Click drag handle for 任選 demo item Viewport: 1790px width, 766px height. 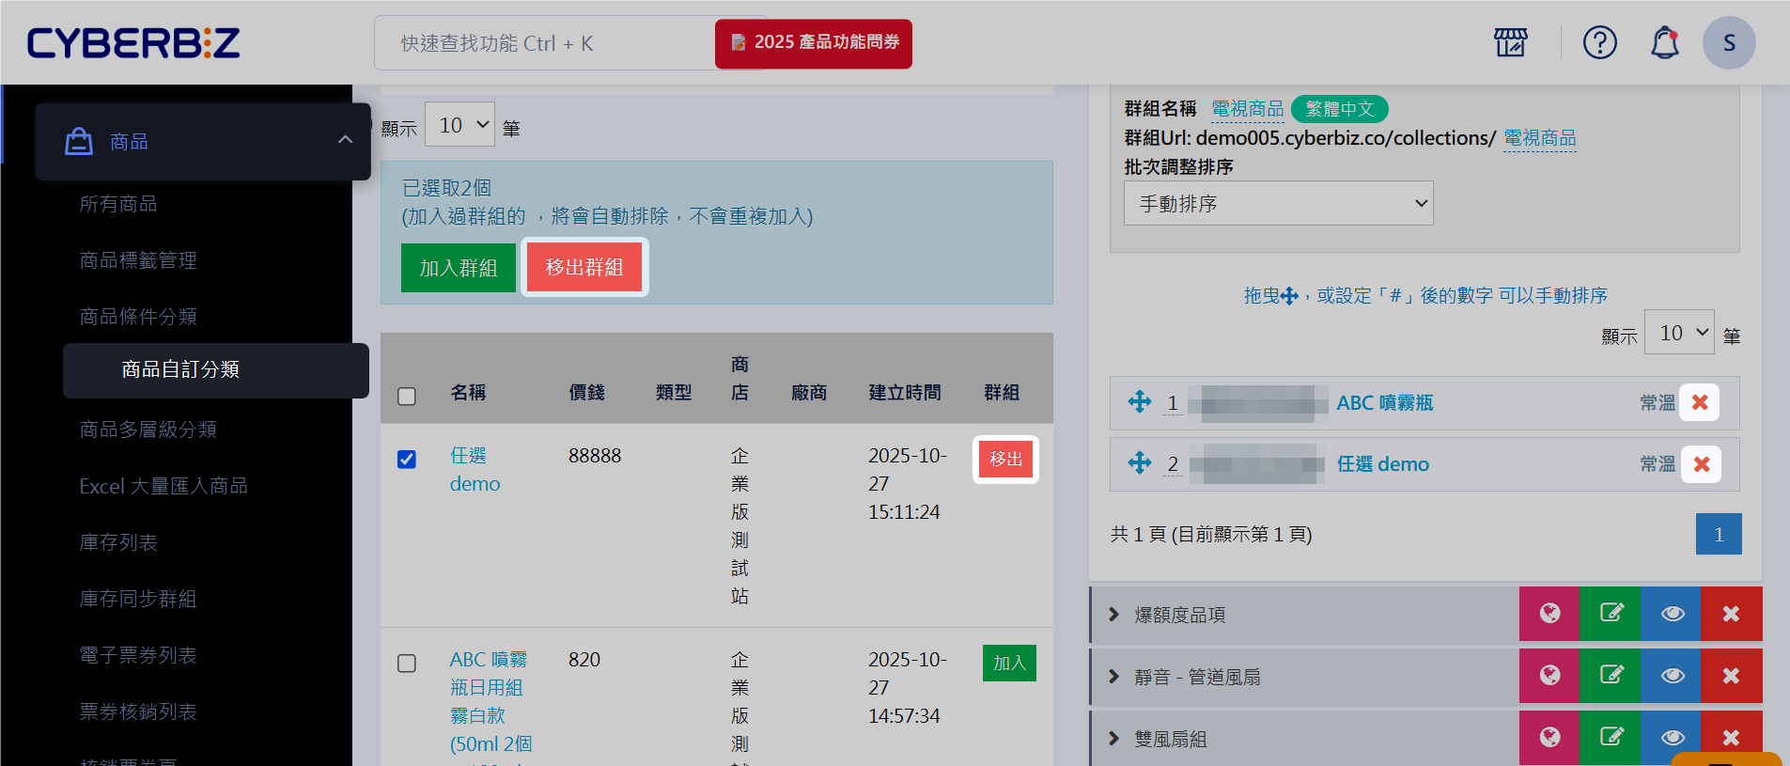(1139, 463)
